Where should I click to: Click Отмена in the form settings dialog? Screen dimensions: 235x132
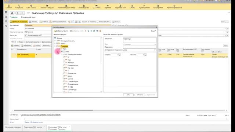click(140, 95)
